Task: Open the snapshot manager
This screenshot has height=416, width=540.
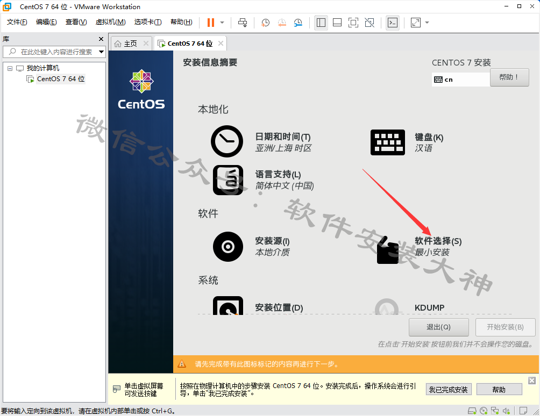Action: pyautogui.click(x=298, y=23)
